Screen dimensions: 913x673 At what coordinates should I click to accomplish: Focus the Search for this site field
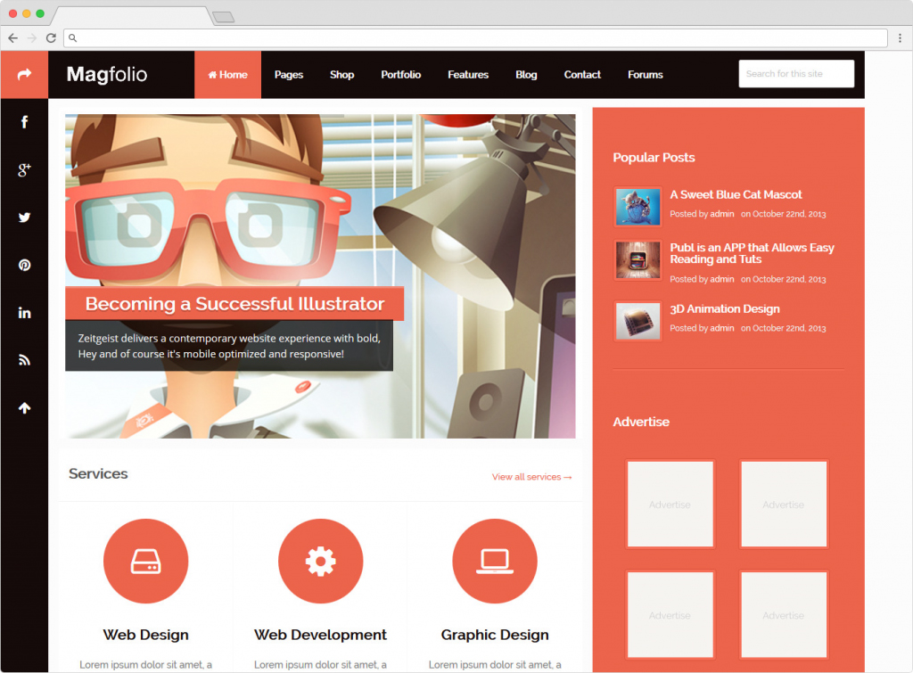795,74
